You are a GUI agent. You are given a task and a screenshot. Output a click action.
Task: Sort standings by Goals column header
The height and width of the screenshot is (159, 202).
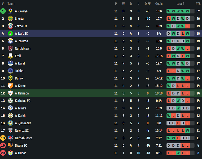pyautogui.click(x=159, y=4)
